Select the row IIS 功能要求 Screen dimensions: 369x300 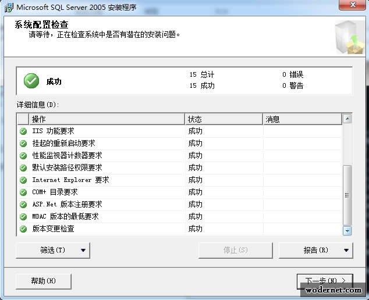click(x=180, y=131)
